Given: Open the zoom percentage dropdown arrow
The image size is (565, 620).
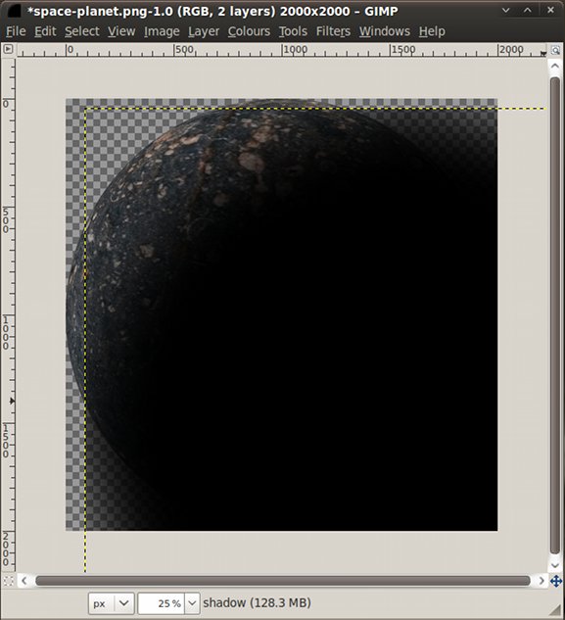Looking at the screenshot, I should click(192, 603).
